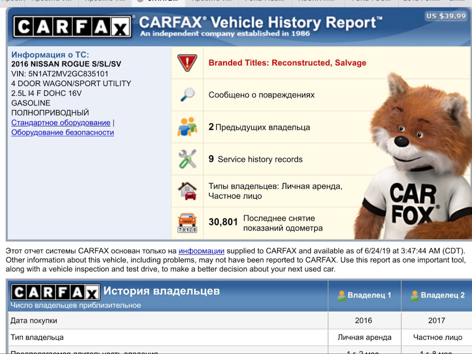This screenshot has height=354, width=472.
Task: Click Личная аренда owner type cell
Action: point(364,337)
